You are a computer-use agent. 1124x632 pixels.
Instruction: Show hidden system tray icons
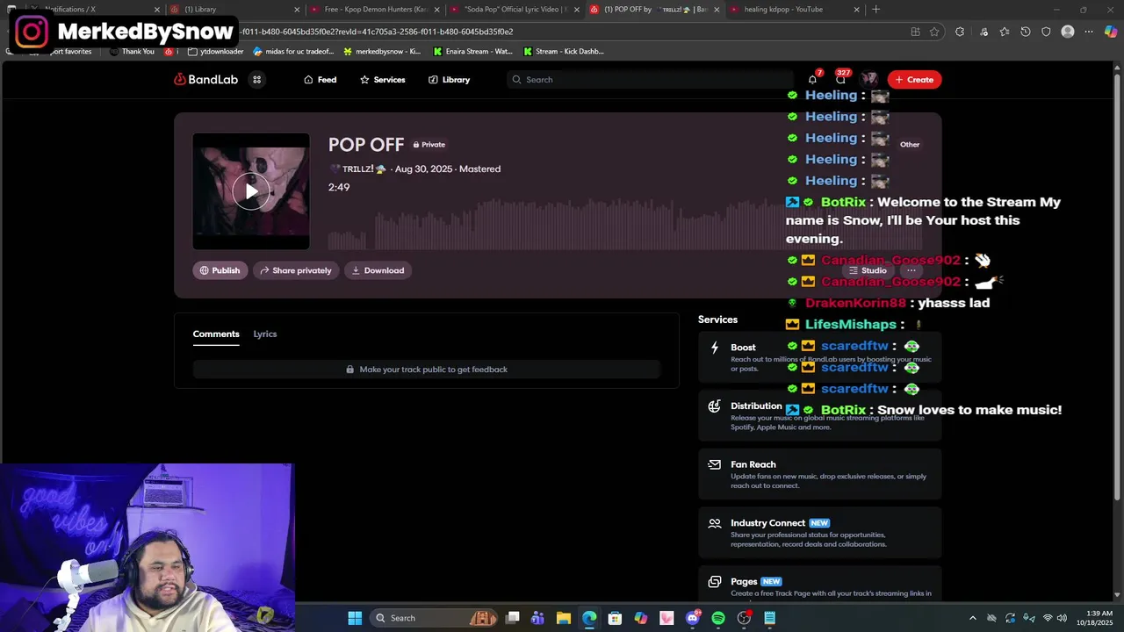[972, 618]
